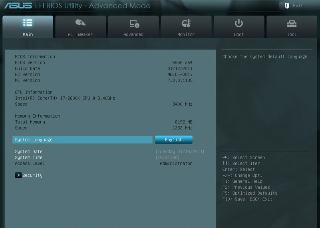Click the language help description text

pos(265,56)
